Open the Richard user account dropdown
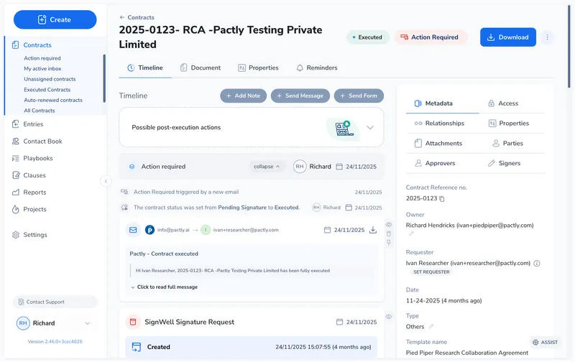Image resolution: width=575 pixels, height=362 pixels. 88,323
